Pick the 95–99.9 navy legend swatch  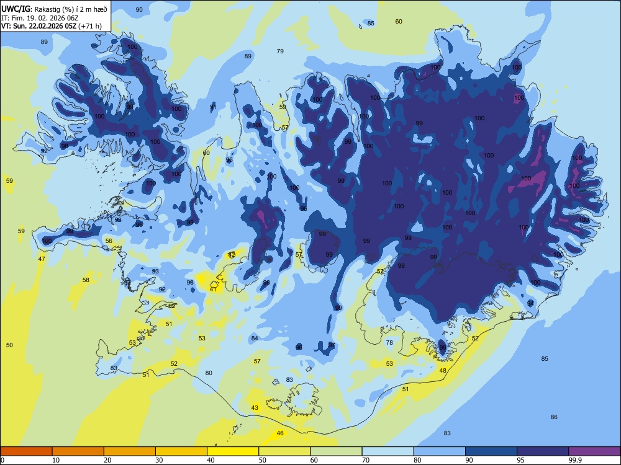(543, 451)
